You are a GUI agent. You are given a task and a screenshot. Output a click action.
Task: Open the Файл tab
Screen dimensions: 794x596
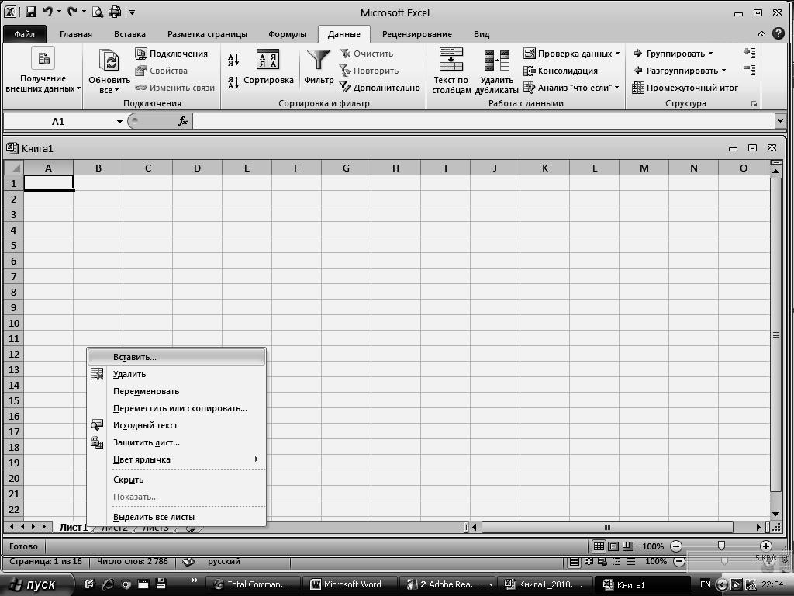(x=24, y=34)
